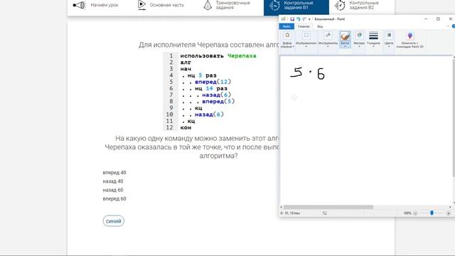Click the flask icon for 'Тренировочные задания'
Screen dimensions: 455x256
point(208,5)
